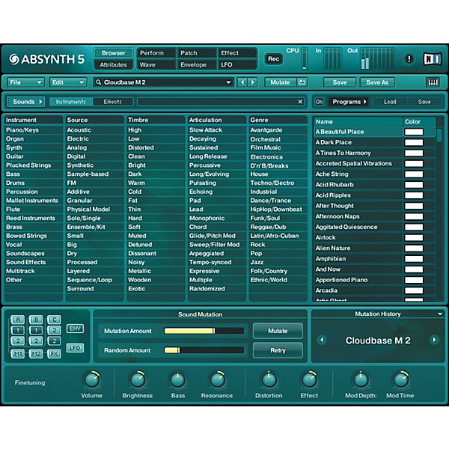
Task: Toggle oscillator channel A module
Action: (x=18, y=320)
